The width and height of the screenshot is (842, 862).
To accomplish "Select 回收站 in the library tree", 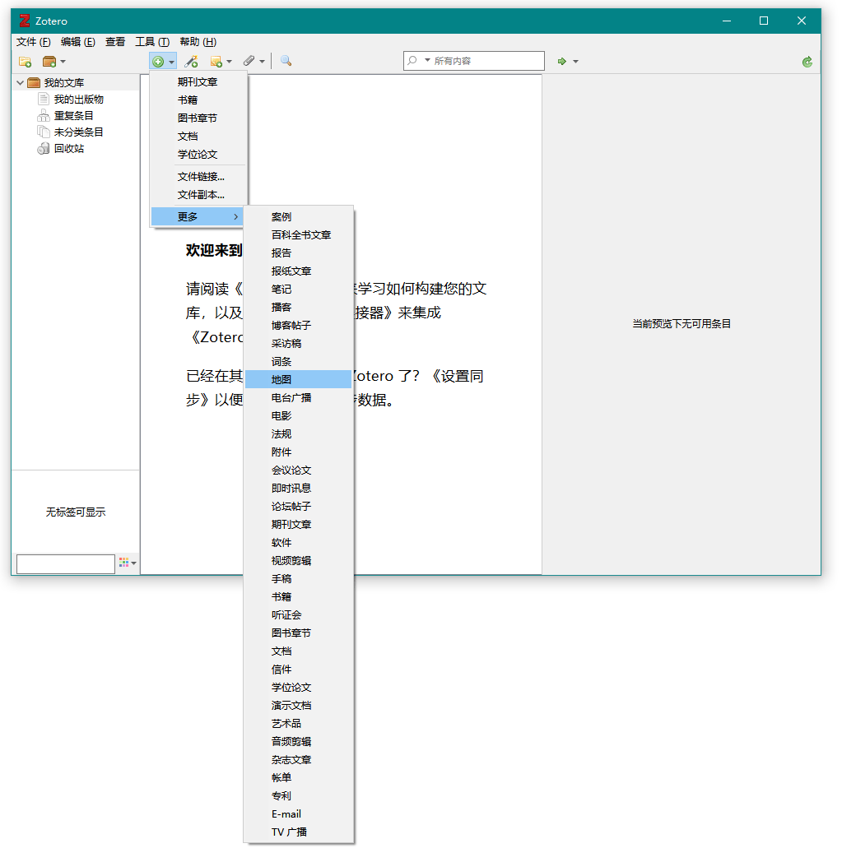I will tap(69, 149).
